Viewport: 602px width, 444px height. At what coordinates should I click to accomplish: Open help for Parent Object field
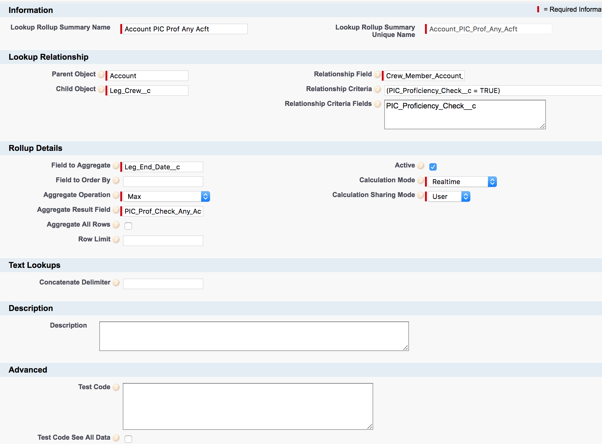[x=101, y=75]
